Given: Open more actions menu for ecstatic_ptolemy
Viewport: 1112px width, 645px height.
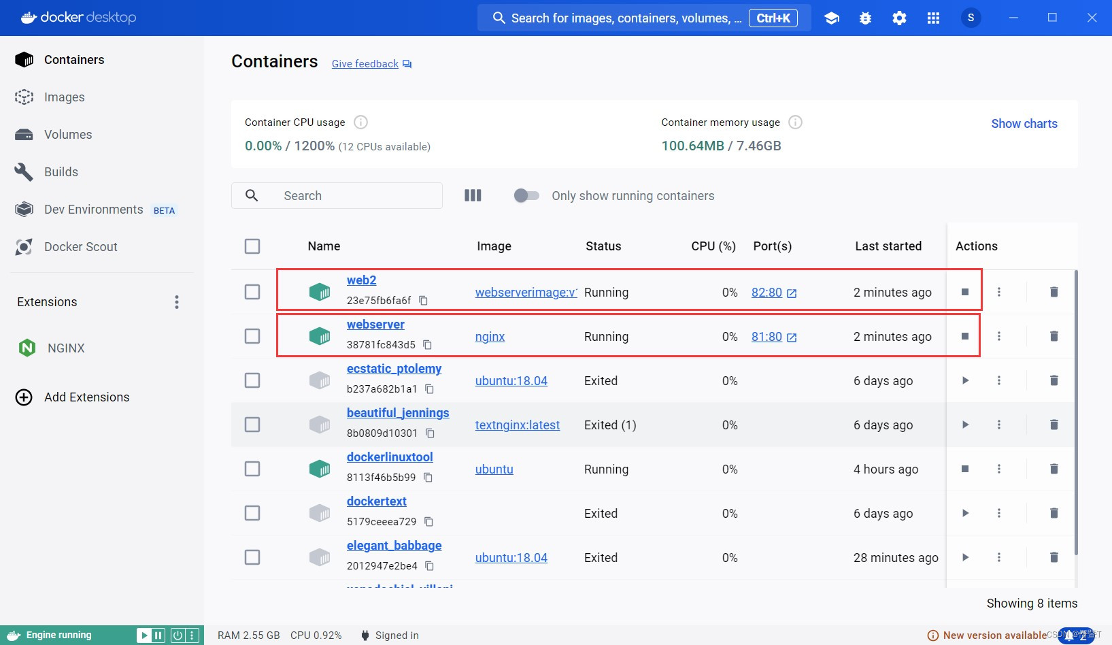Looking at the screenshot, I should 999,380.
